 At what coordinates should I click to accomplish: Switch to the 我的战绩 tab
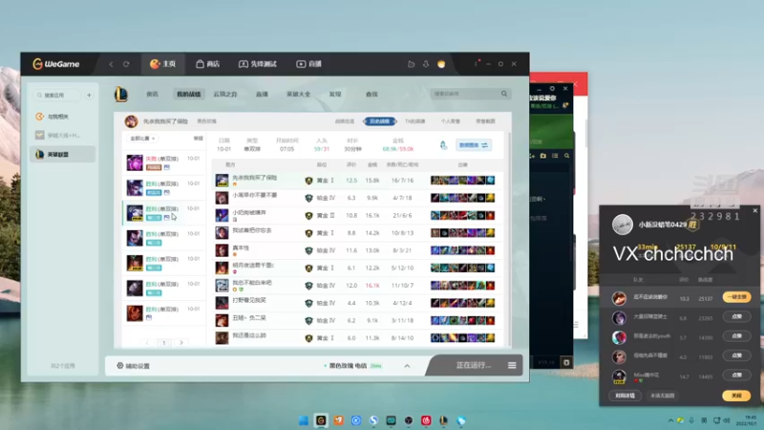188,94
